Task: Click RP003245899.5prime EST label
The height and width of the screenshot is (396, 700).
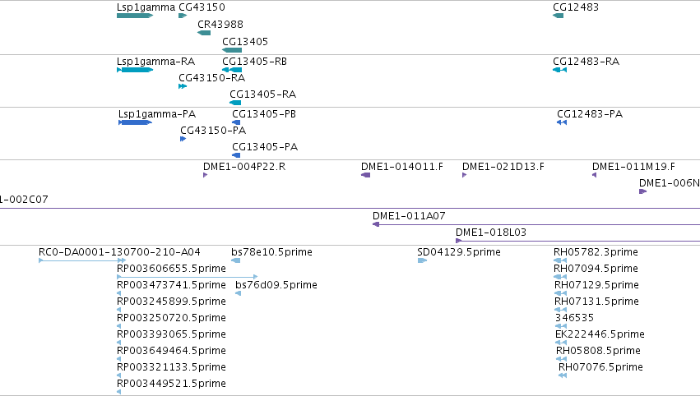Action: 171,302
